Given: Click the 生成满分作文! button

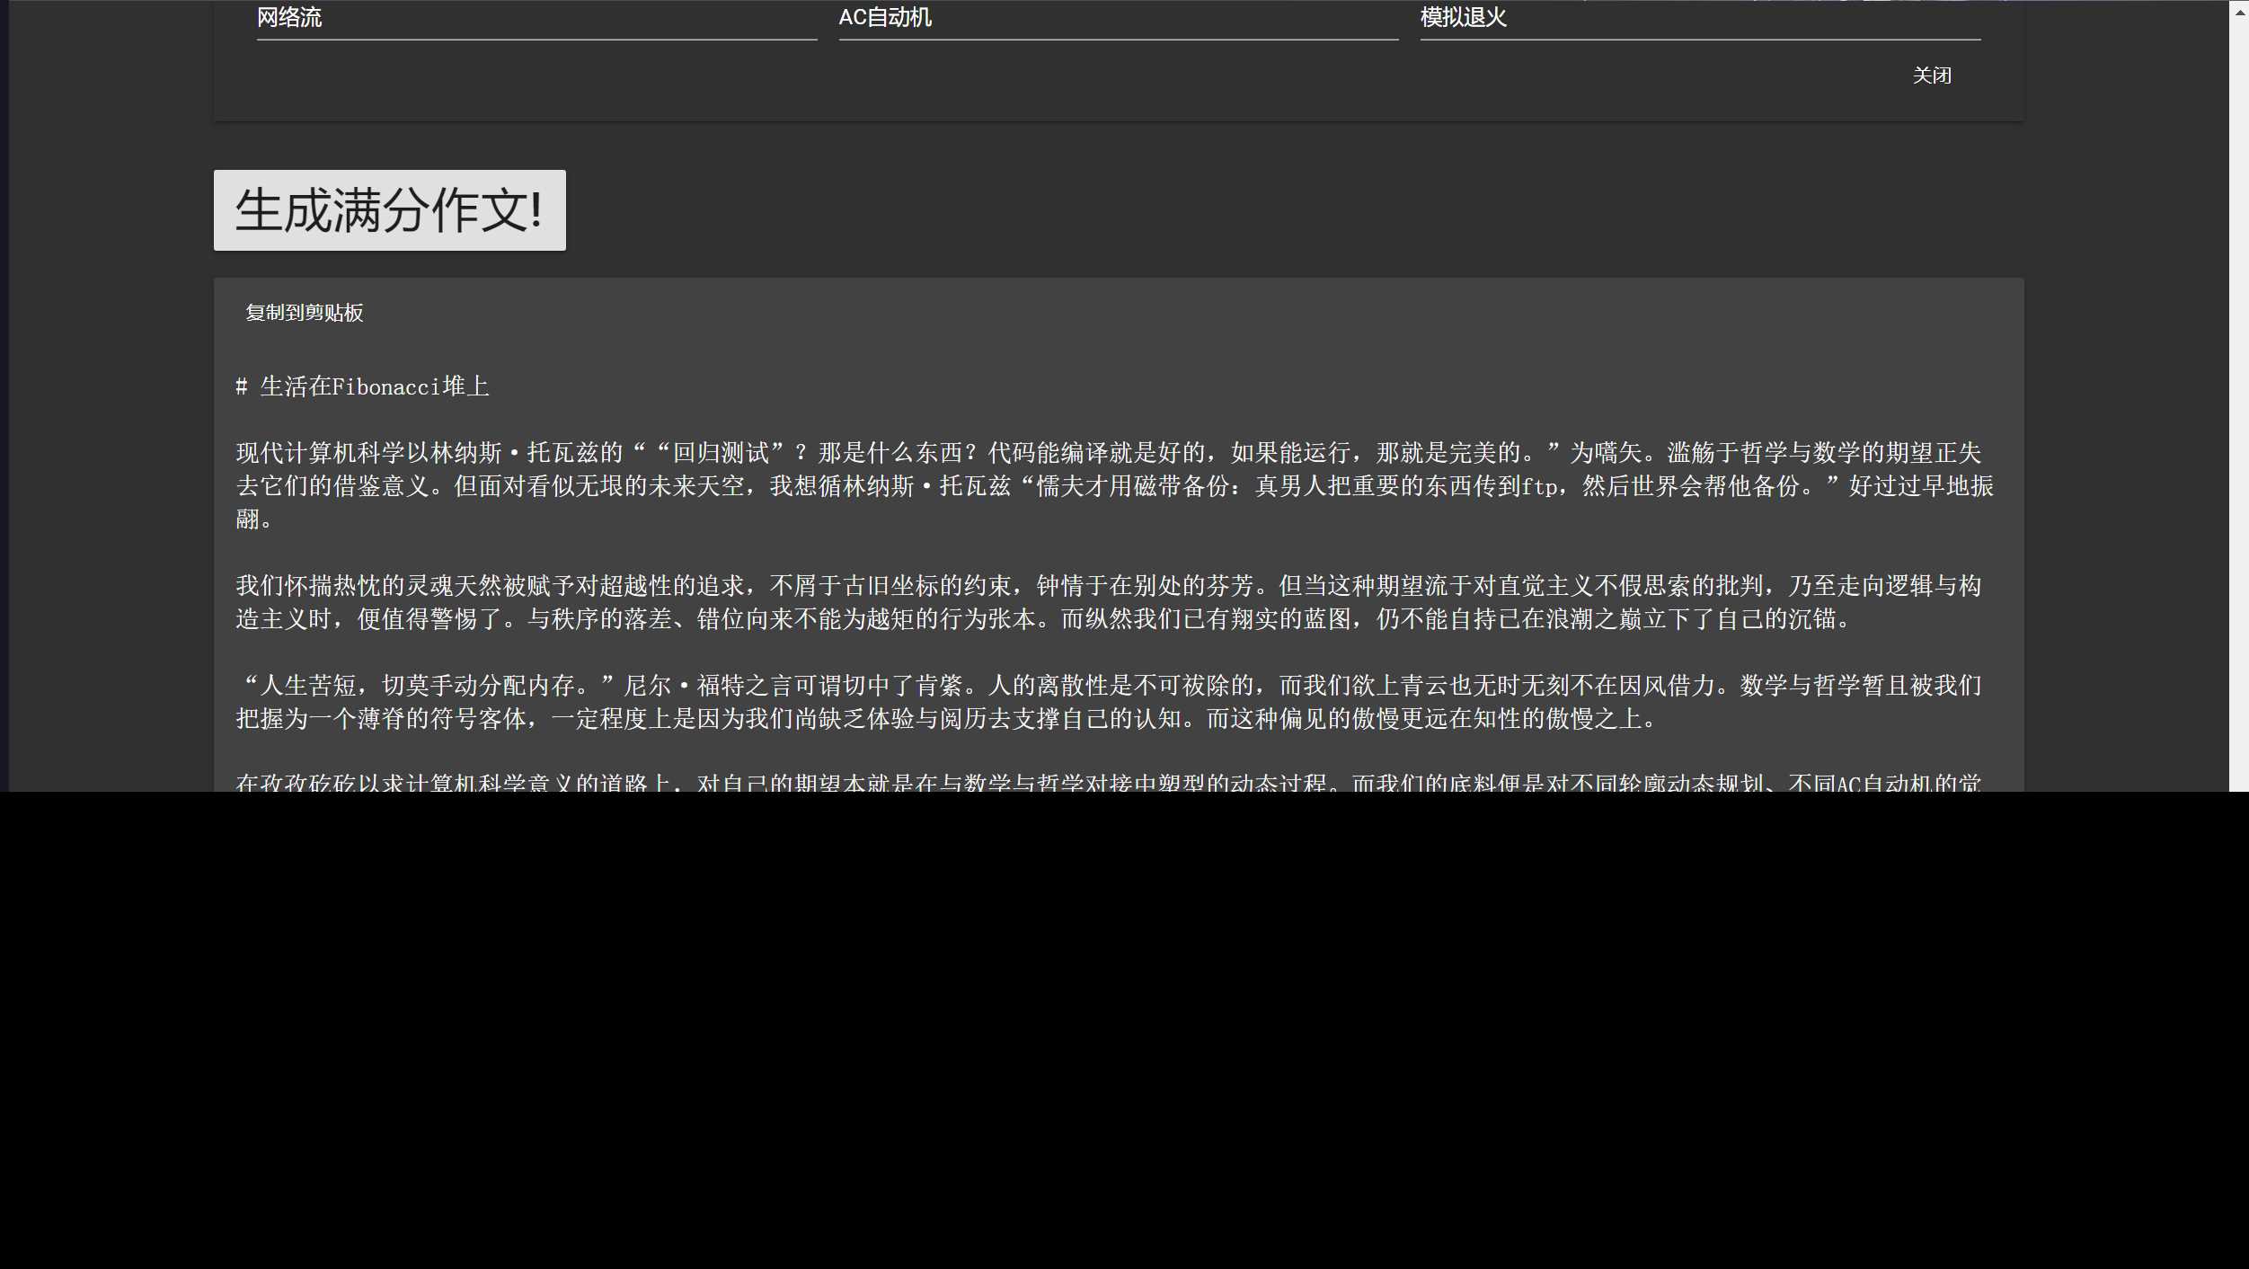Looking at the screenshot, I should coord(389,210).
